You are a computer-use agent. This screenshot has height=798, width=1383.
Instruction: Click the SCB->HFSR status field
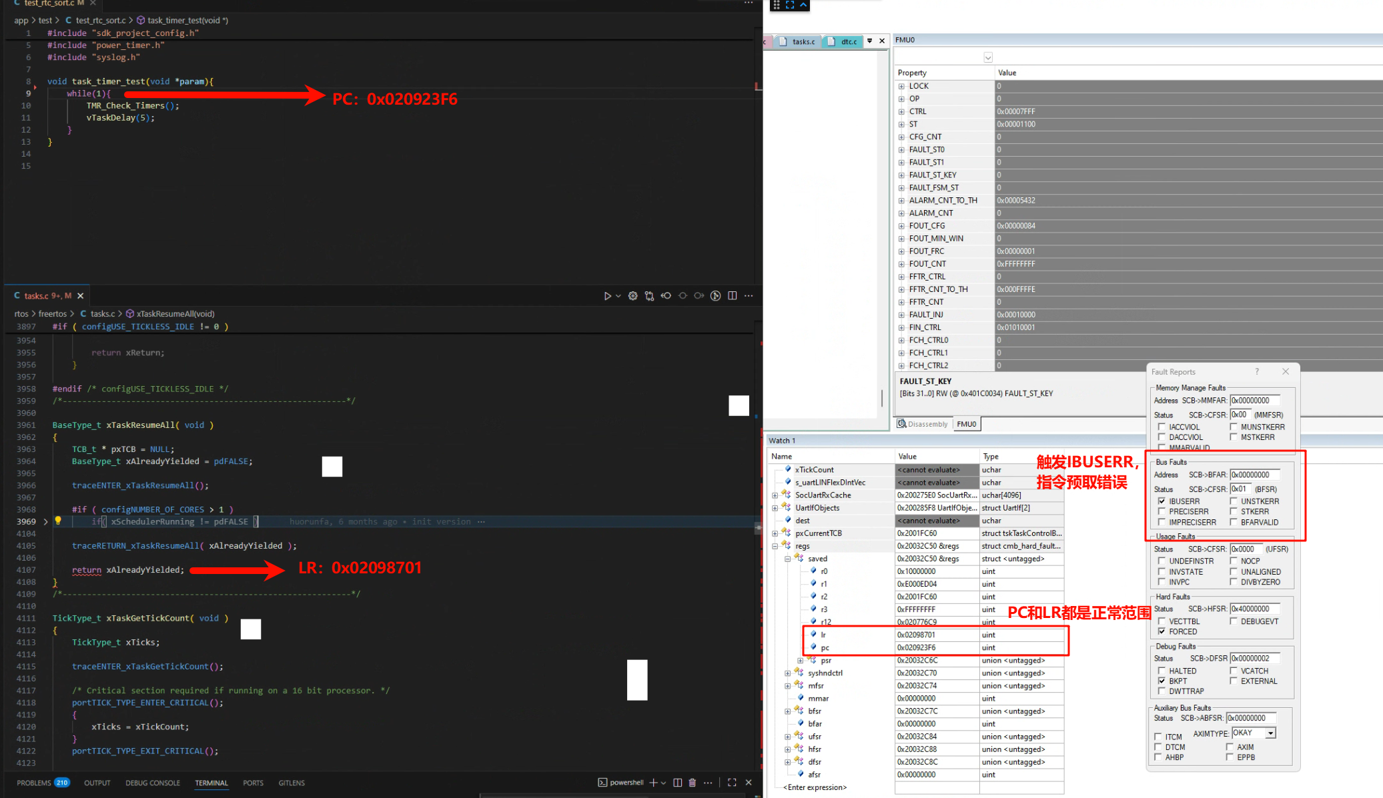click(1255, 609)
